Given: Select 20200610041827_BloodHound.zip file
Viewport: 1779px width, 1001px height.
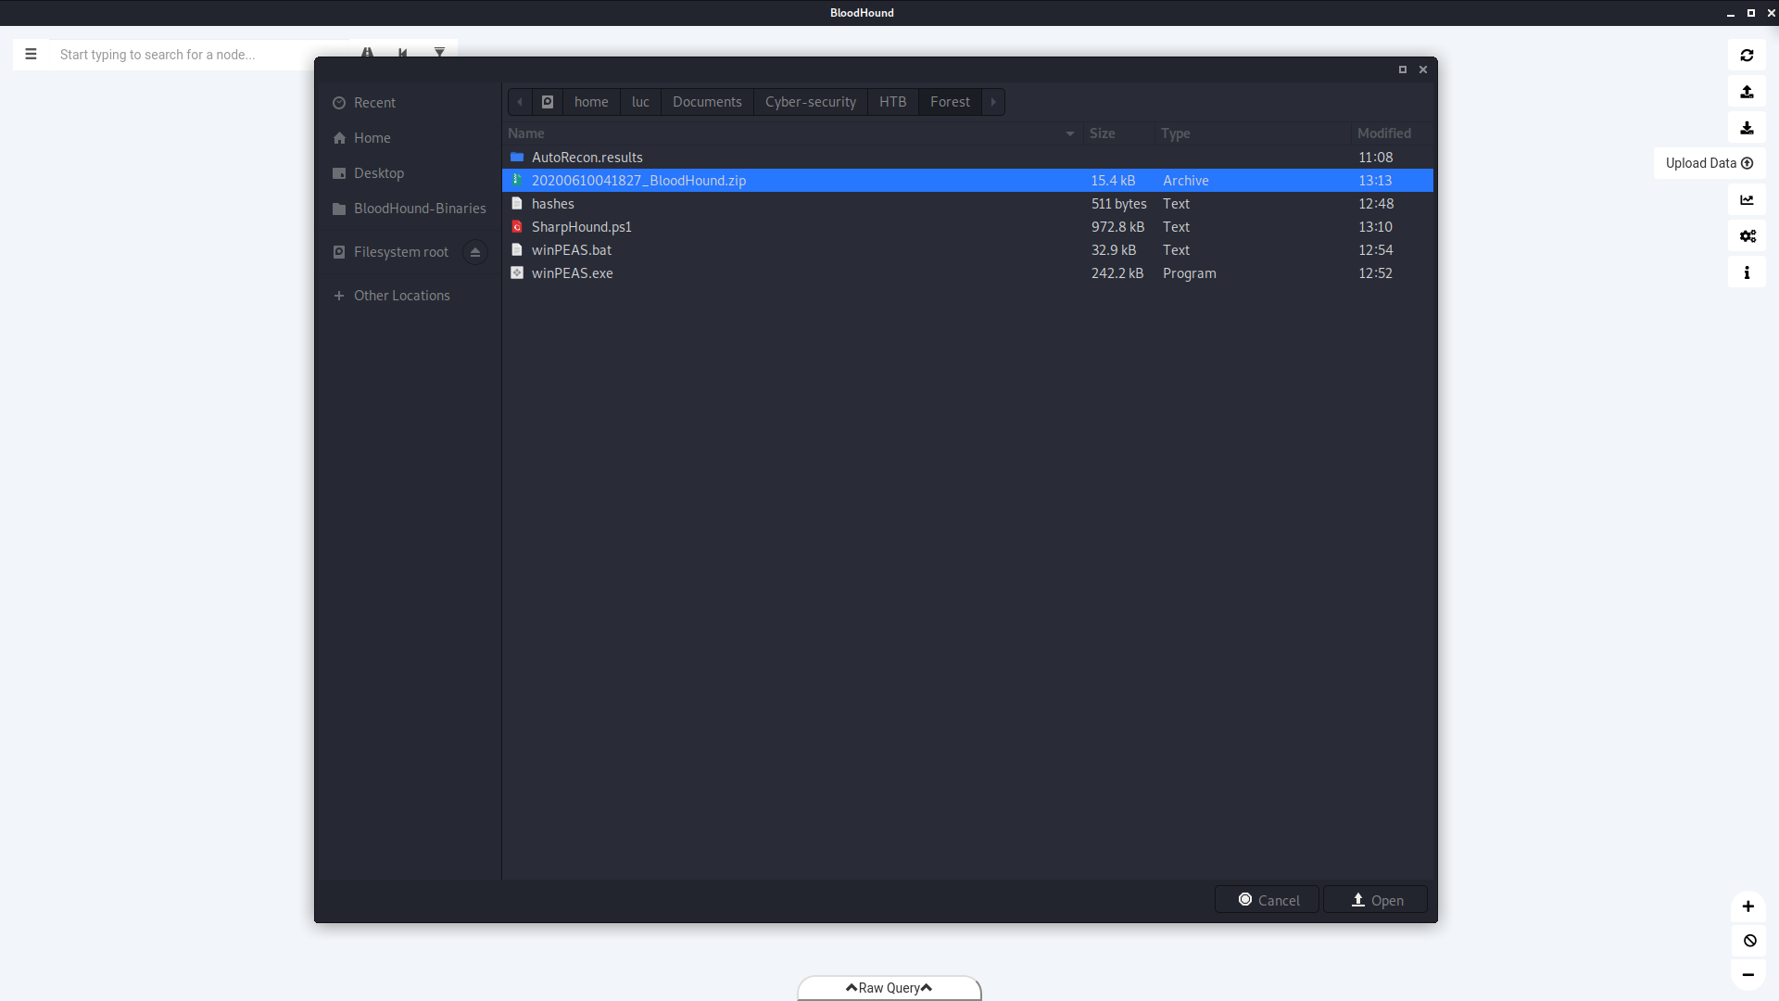Looking at the screenshot, I should (967, 181).
